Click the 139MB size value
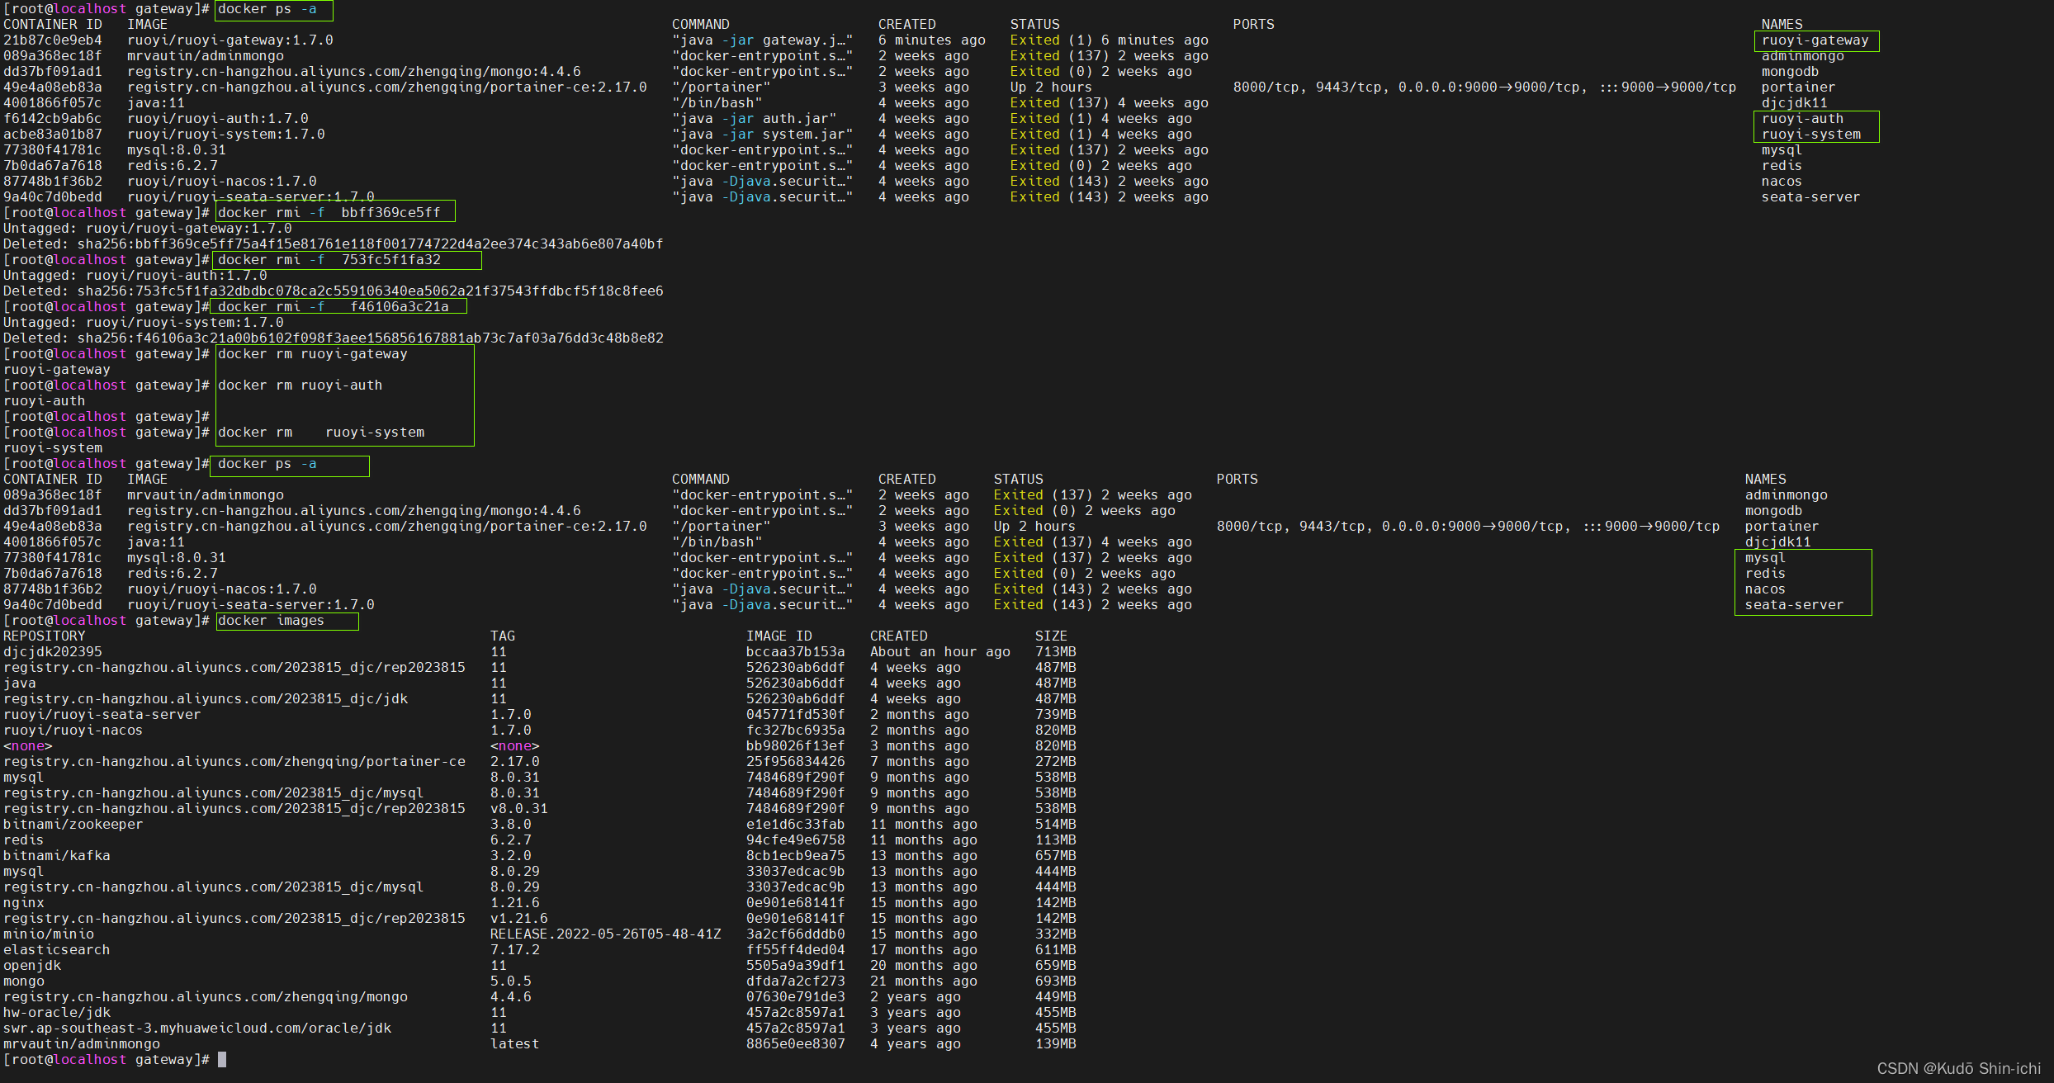Viewport: 2054px width, 1083px height. coord(1056,1044)
